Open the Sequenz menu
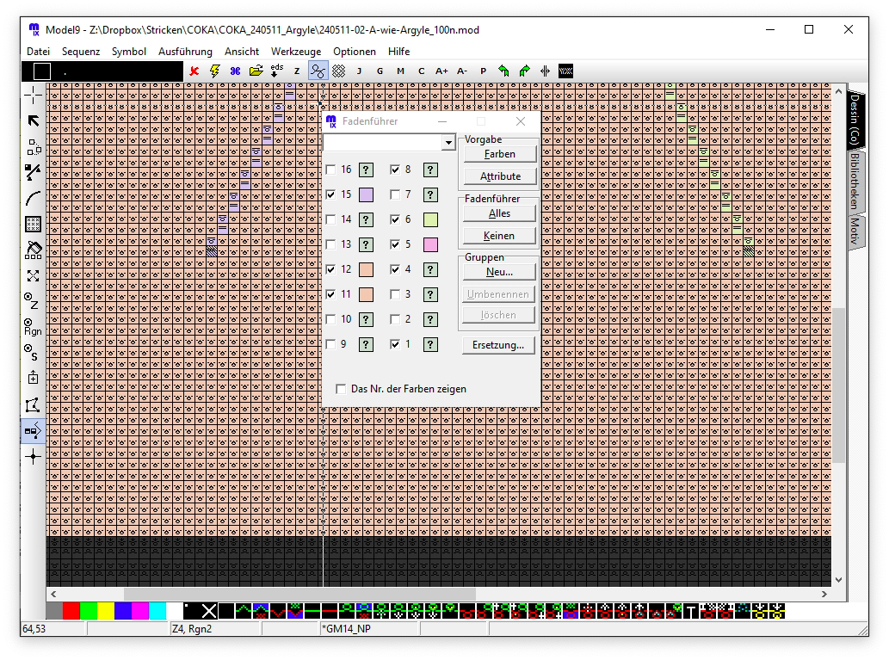Screen dimensions: 889x660 [x=80, y=52]
